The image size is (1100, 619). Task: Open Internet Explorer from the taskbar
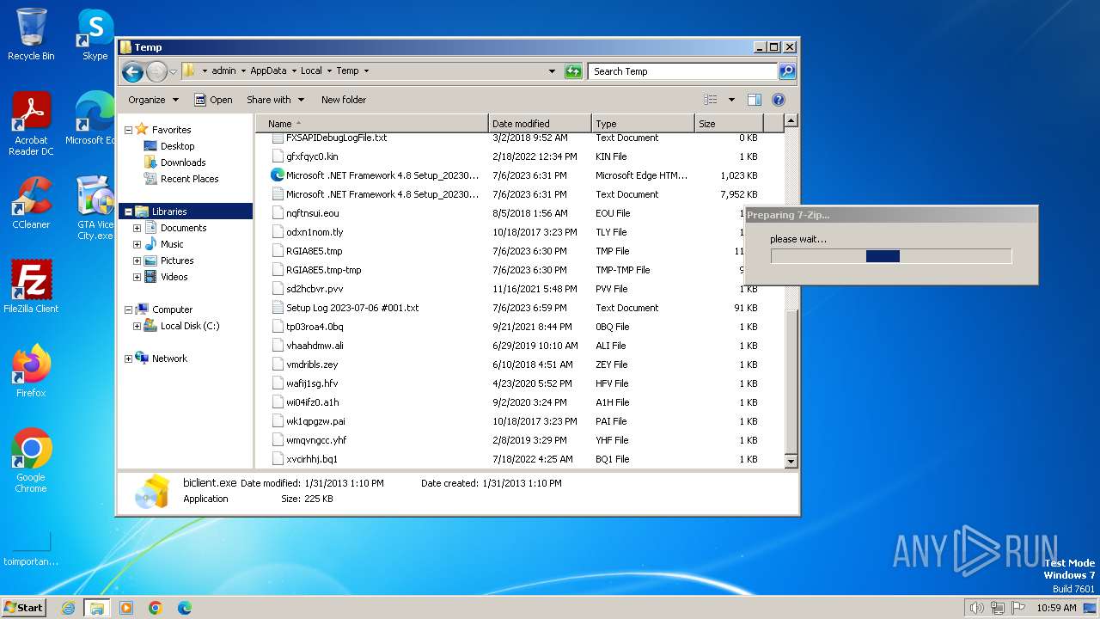point(68,608)
